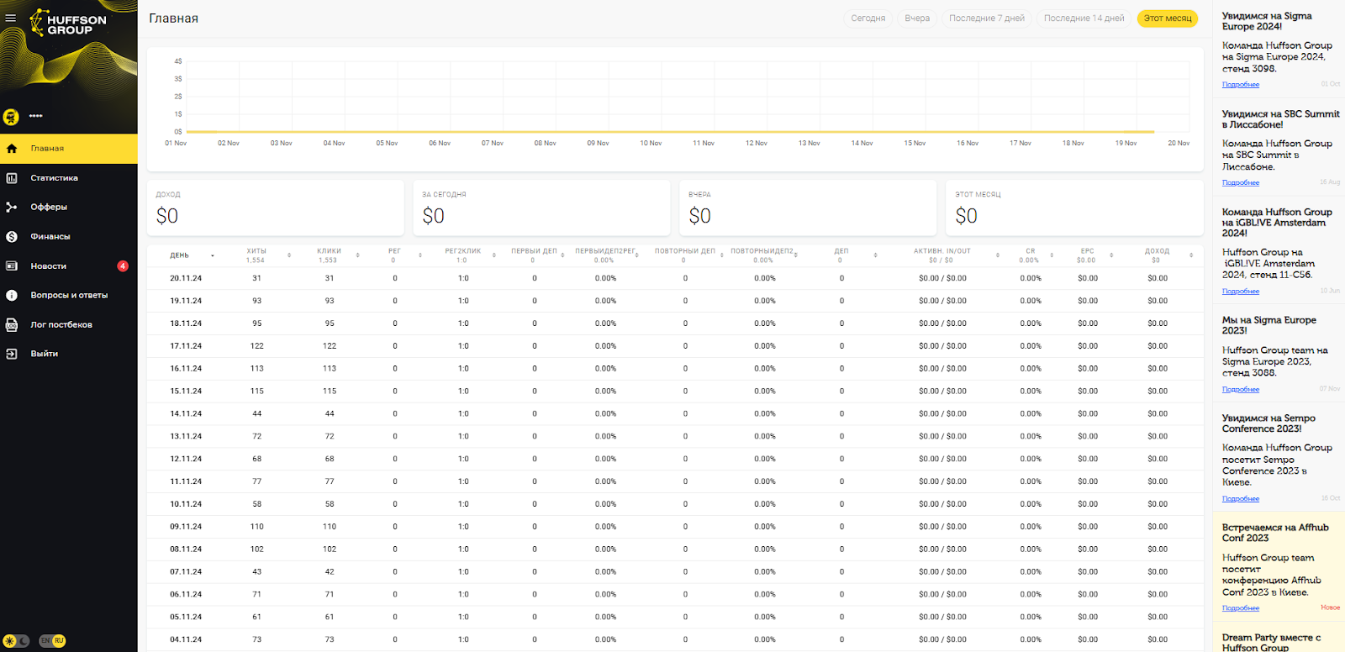Select Последние 14 дней filter
The image size is (1345, 652).
[x=1084, y=18]
